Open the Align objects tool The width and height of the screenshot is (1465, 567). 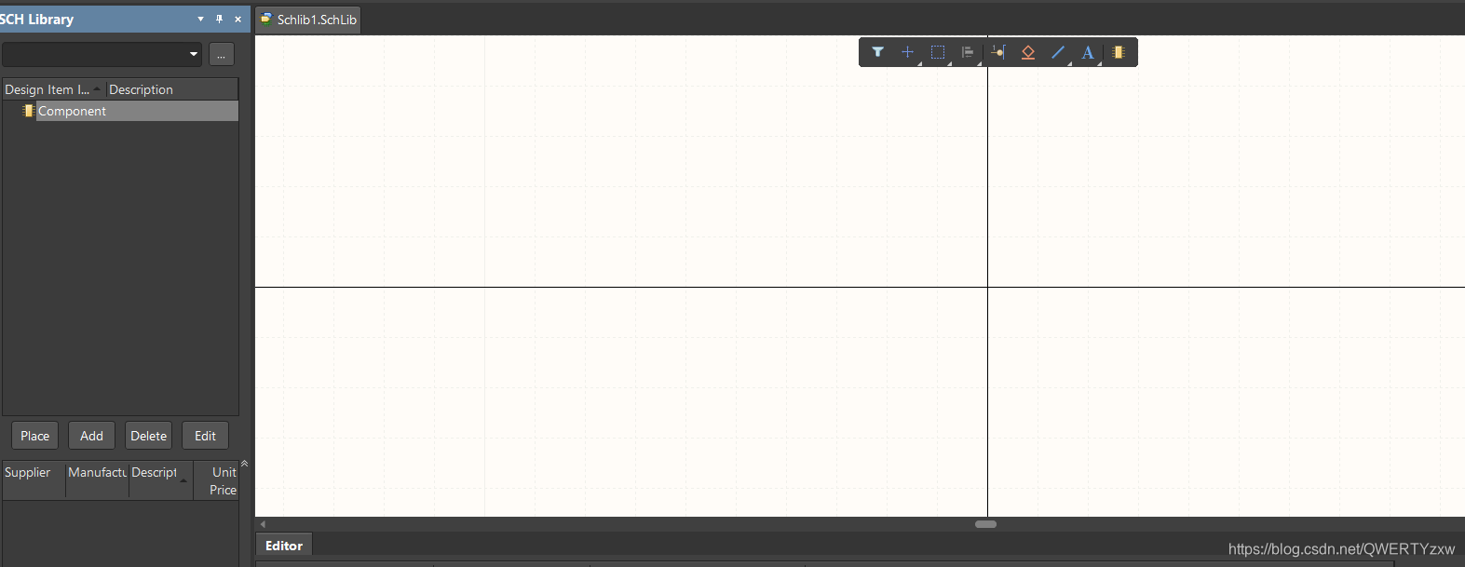[x=968, y=52]
